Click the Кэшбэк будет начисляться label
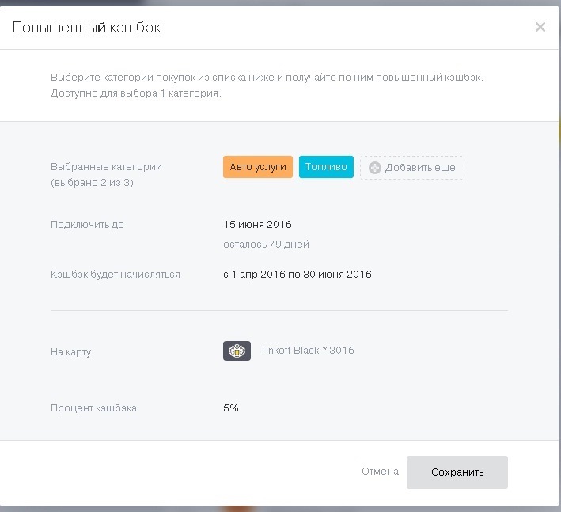561x512 pixels. (116, 275)
